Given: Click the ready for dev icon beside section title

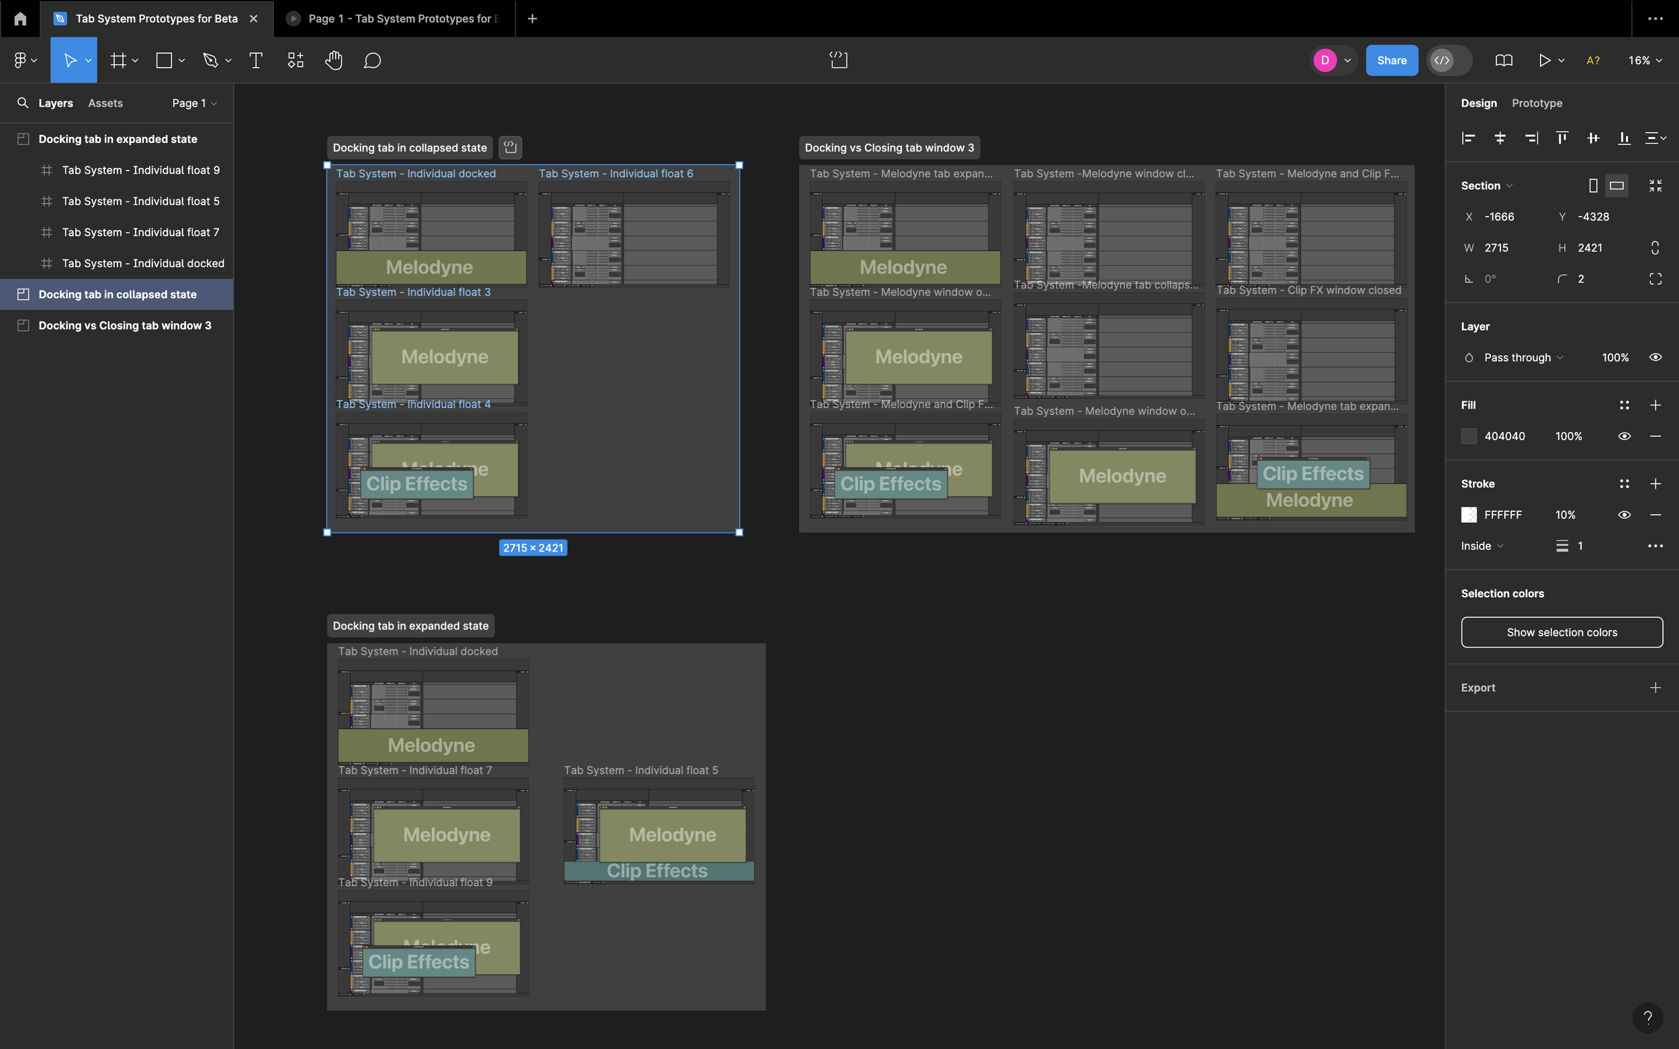Looking at the screenshot, I should 510,147.
